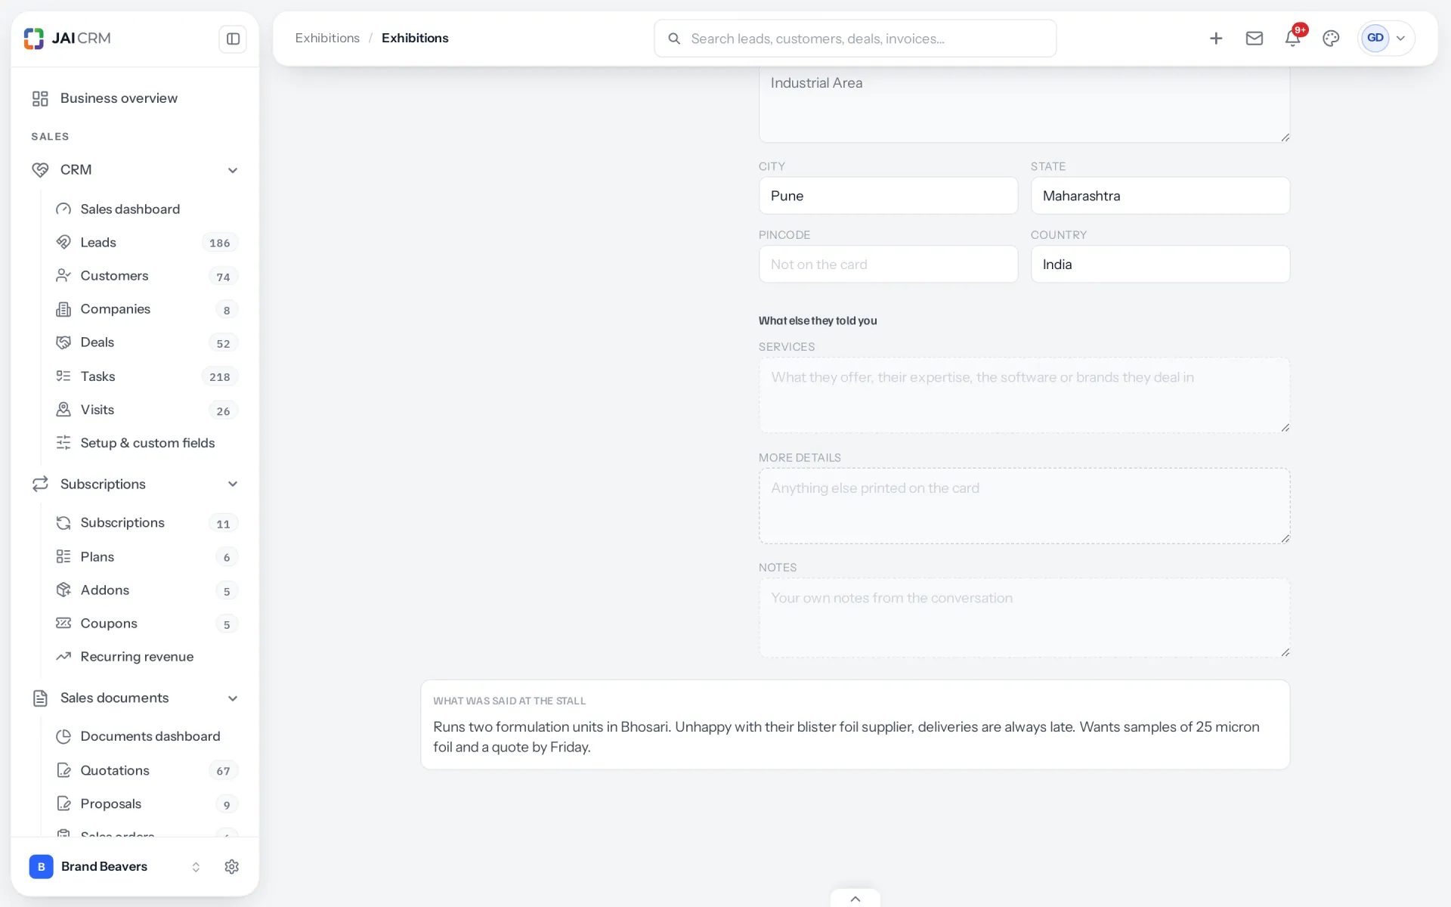1451x907 pixels.
Task: Click the Coupons ticket icon
Action: coord(63,624)
